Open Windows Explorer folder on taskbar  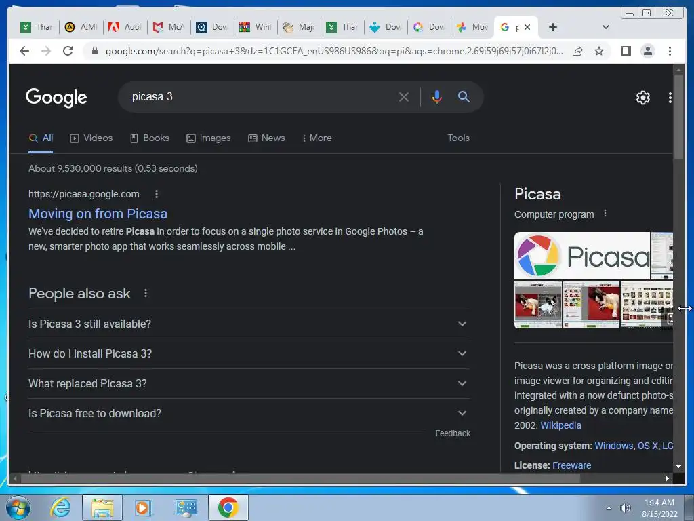click(x=102, y=507)
